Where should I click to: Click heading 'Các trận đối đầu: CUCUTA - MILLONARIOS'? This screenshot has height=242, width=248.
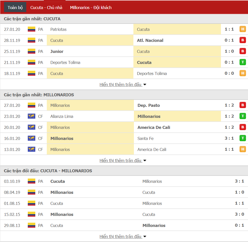(x=48, y=171)
